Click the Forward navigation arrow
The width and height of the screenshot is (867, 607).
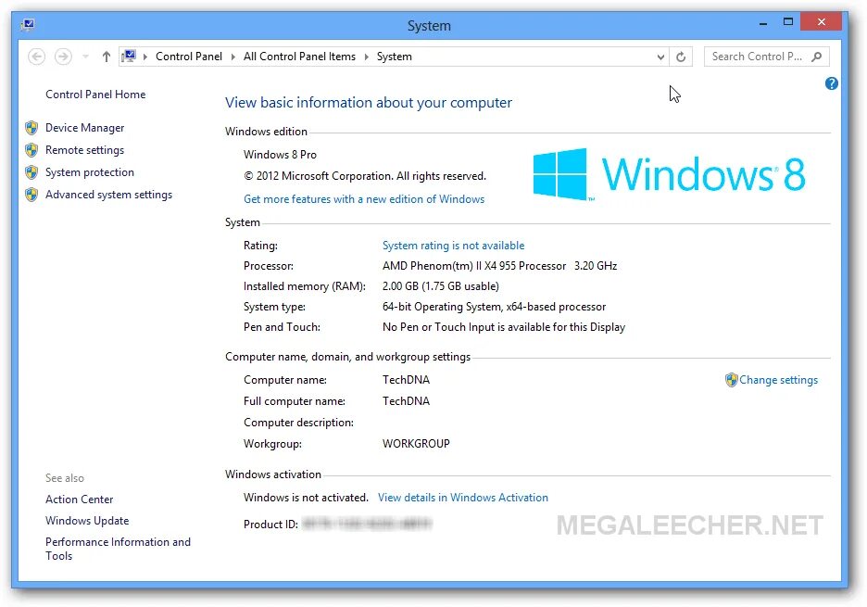click(63, 57)
